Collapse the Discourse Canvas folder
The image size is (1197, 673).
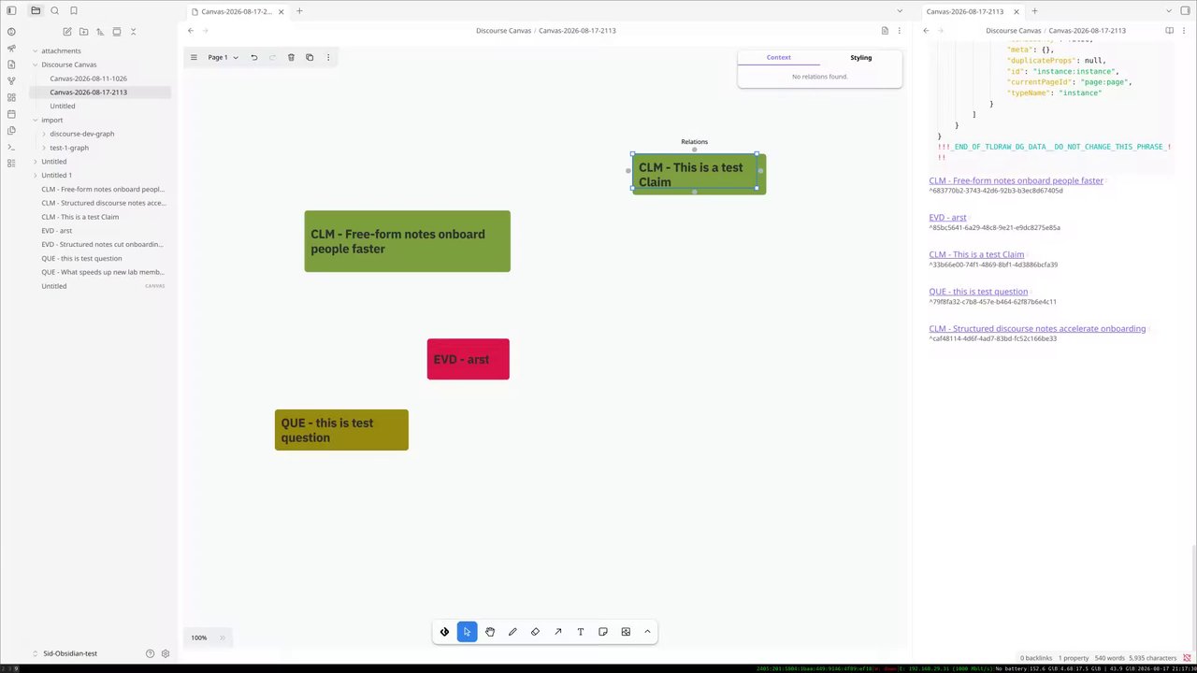pos(36,64)
